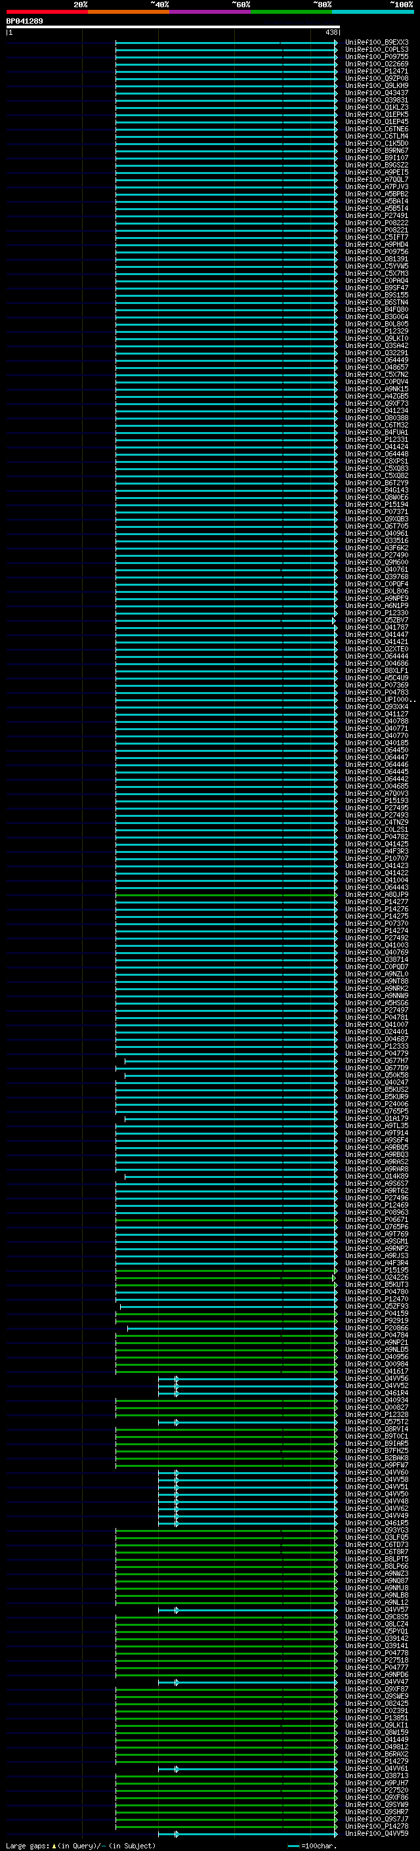The width and height of the screenshot is (420, 1851).
Task: Click hit label UniRef100_Q50K58
Action: pyautogui.click(x=377, y=1076)
